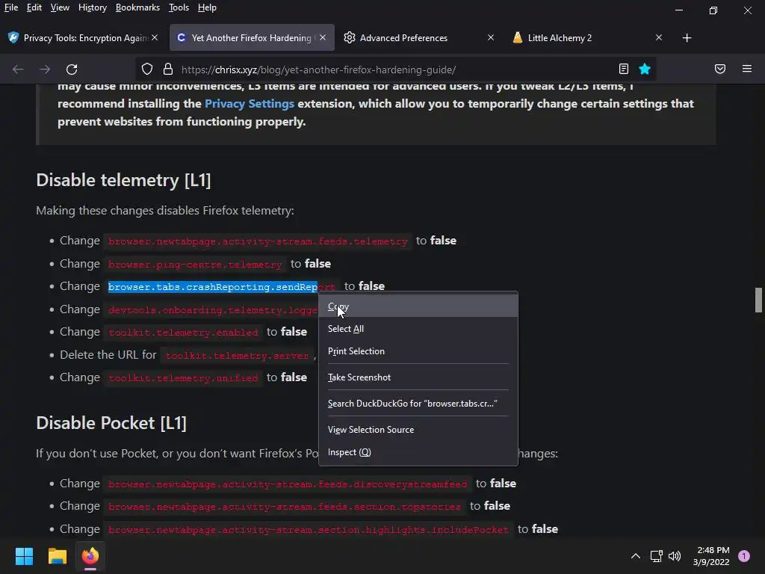Go forward with the forward arrow
The height and width of the screenshot is (574, 765).
pos(45,70)
